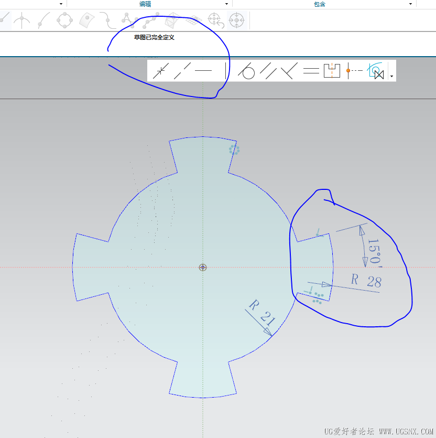Select the Coincident constraint icon
436x438 pixels.
[160, 70]
